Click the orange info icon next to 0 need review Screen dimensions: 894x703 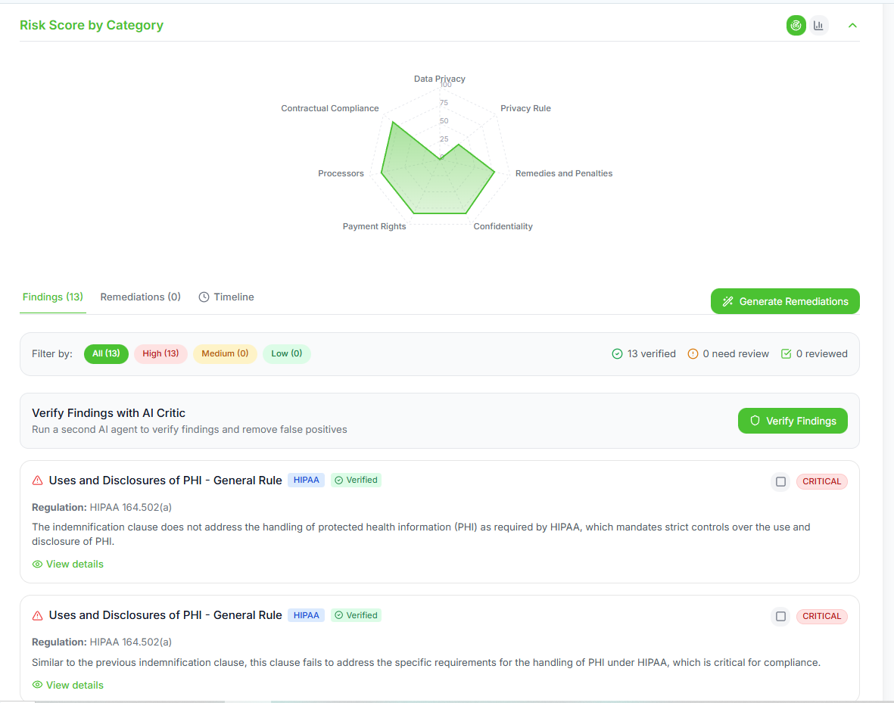coord(693,353)
